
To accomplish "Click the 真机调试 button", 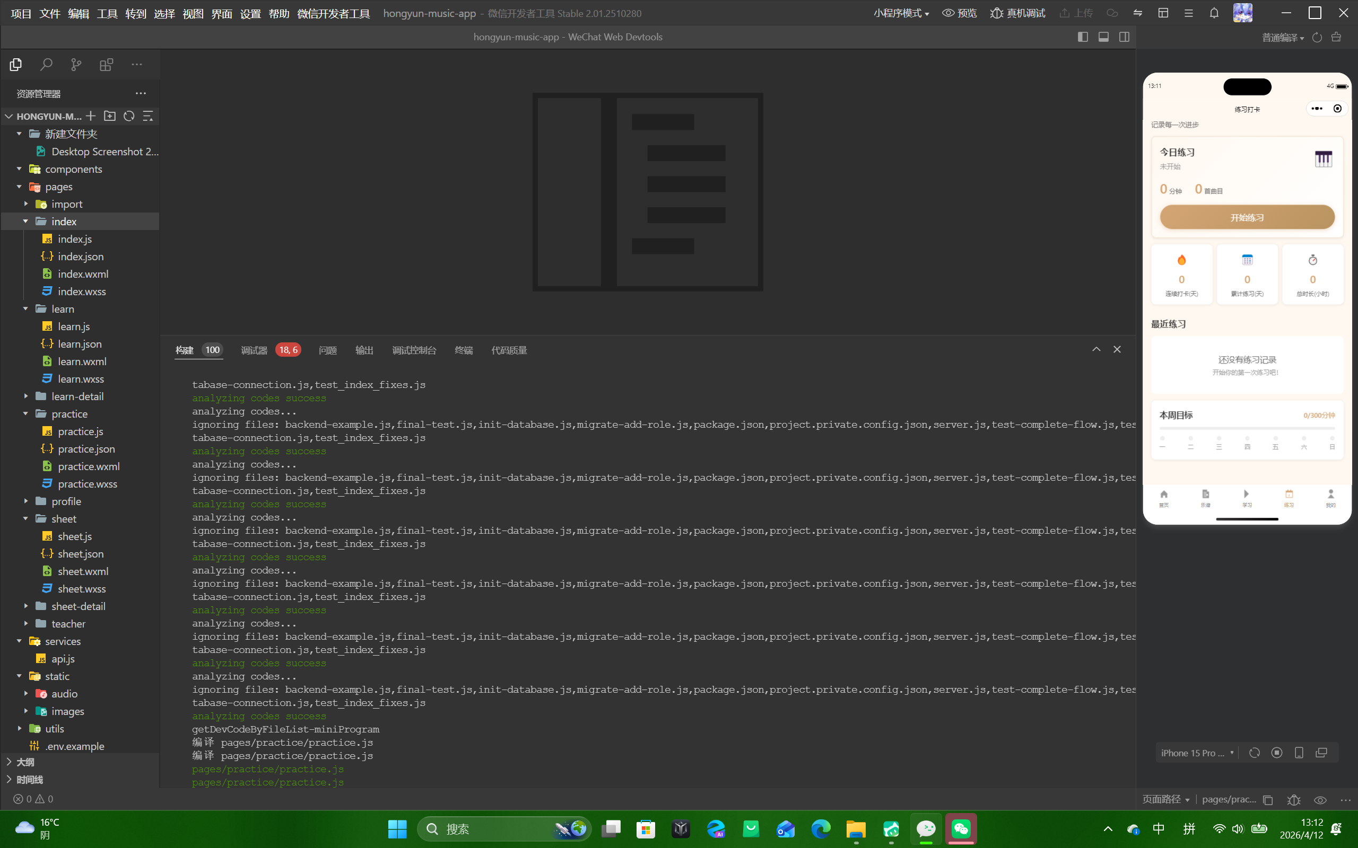I will click(1017, 13).
